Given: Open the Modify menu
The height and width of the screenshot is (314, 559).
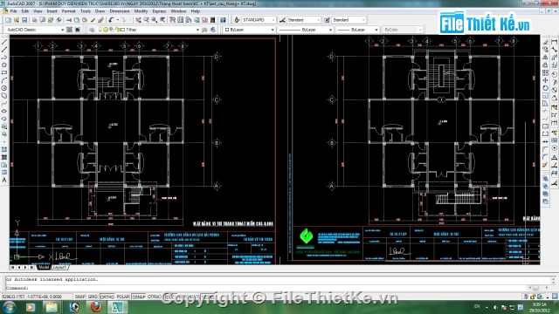Looking at the screenshot, I should click(141, 11).
